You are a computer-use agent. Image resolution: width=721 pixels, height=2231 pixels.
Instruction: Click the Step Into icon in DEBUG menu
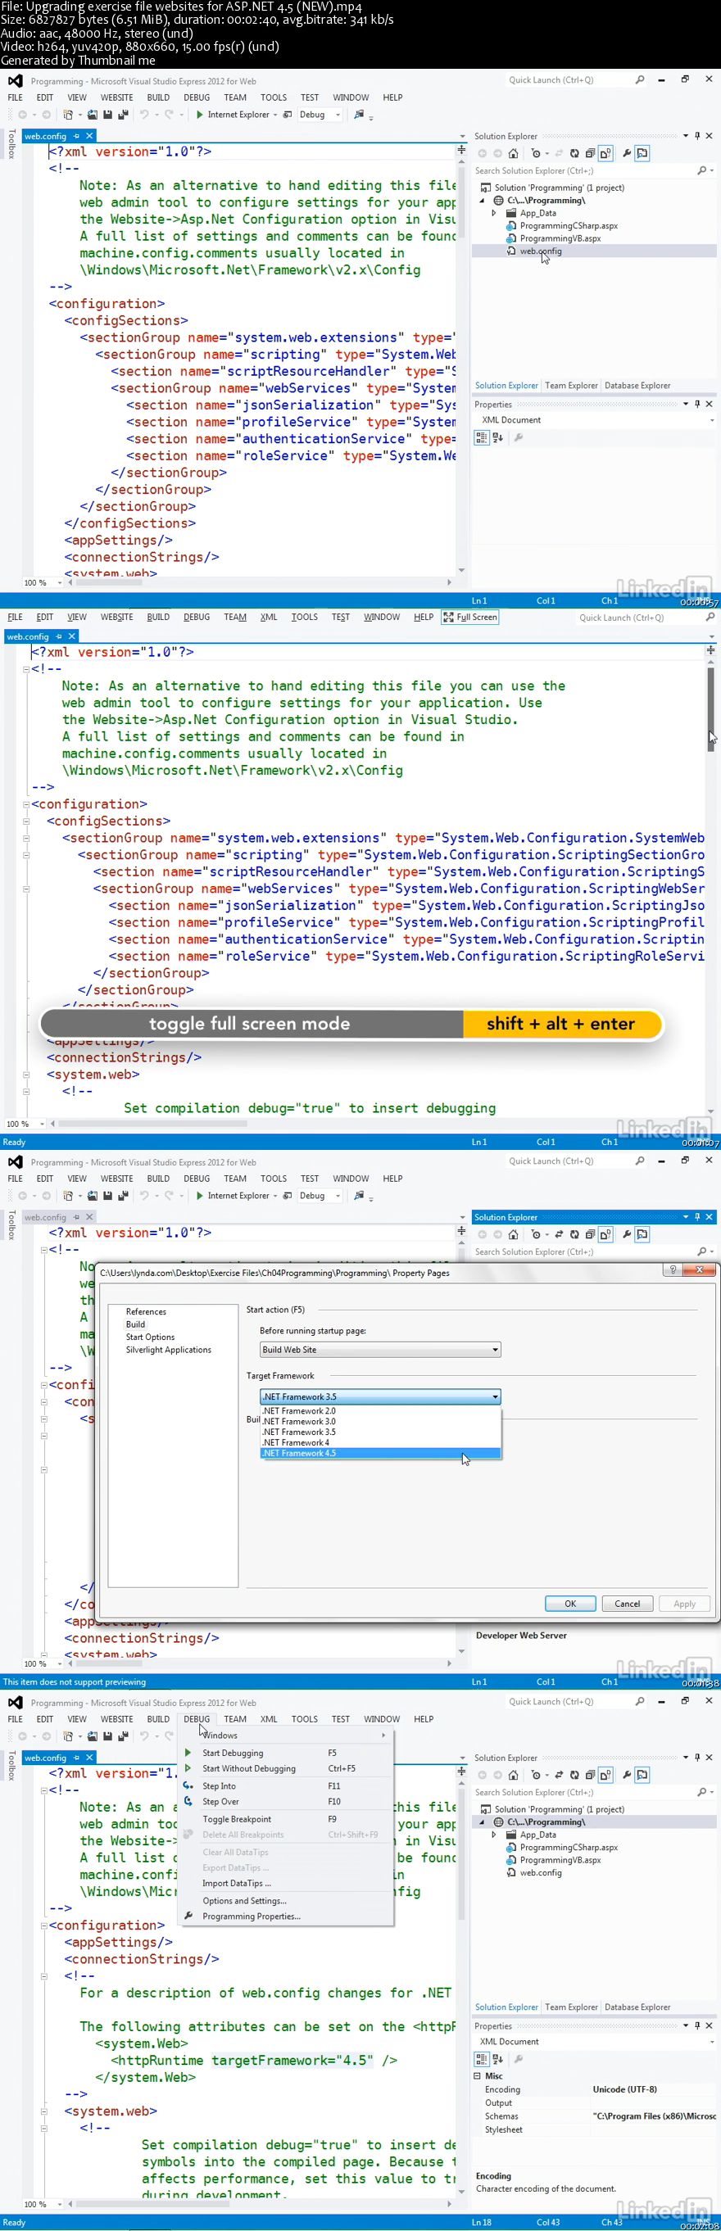(x=188, y=1785)
